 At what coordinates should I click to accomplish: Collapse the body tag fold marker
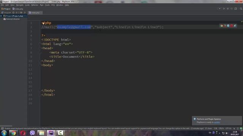[x=40, y=65]
